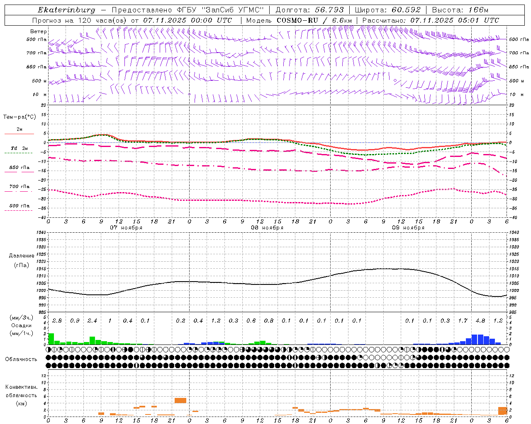Click the 09 ноября date label
The width and height of the screenshot is (531, 424).
click(408, 228)
